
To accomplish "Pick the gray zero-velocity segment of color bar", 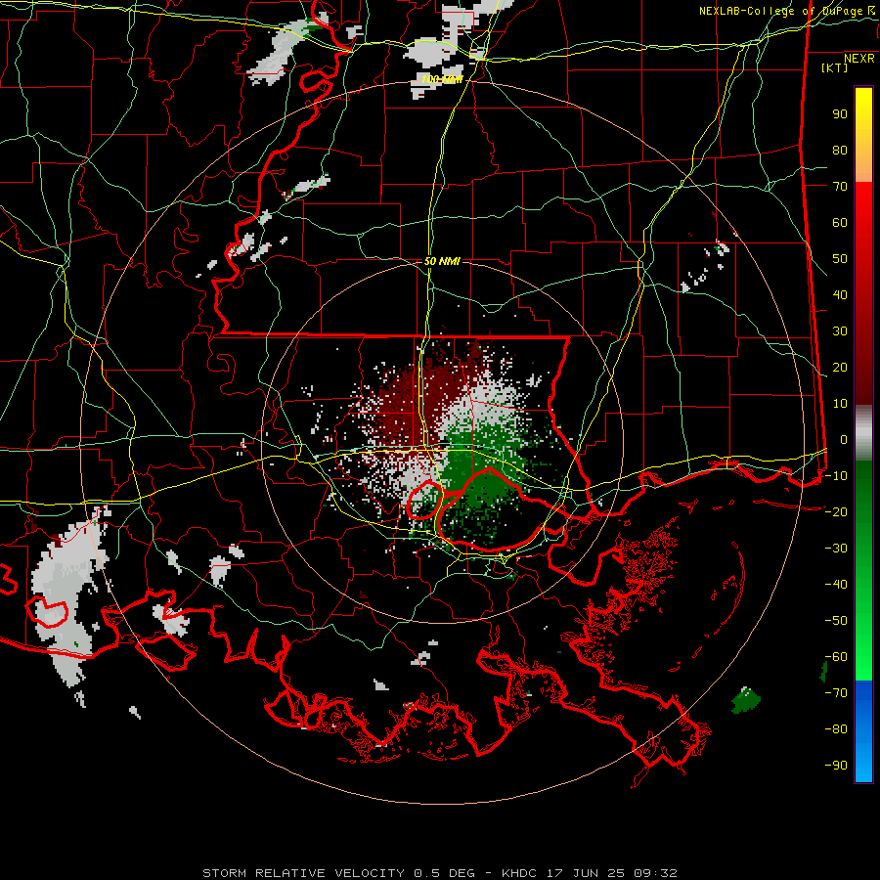I will (x=863, y=433).
